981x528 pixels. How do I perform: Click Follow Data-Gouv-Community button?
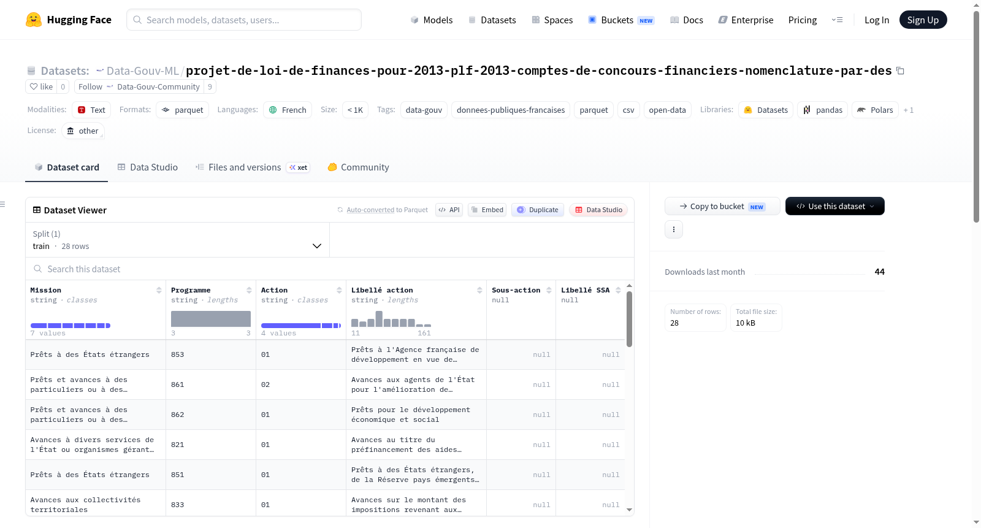(x=139, y=86)
